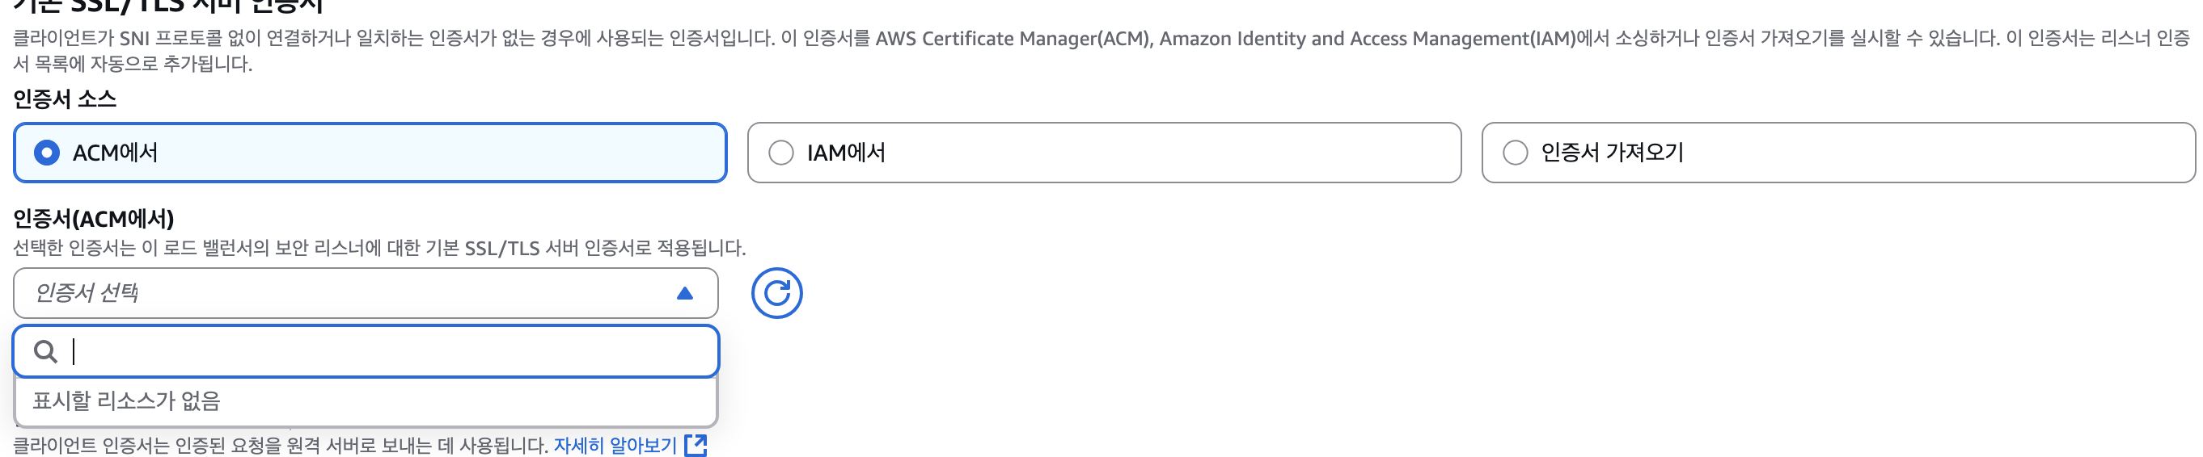The height and width of the screenshot is (457, 2203).
Task: Choose the 인증서 가져오기 radio button
Action: 1515,153
